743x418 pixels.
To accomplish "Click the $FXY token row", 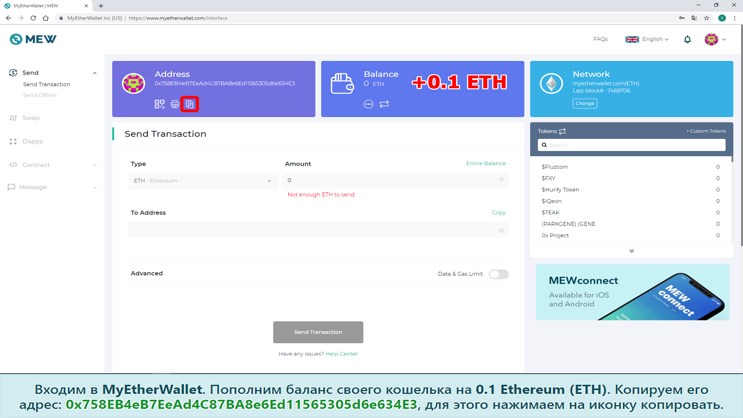I will point(630,178).
